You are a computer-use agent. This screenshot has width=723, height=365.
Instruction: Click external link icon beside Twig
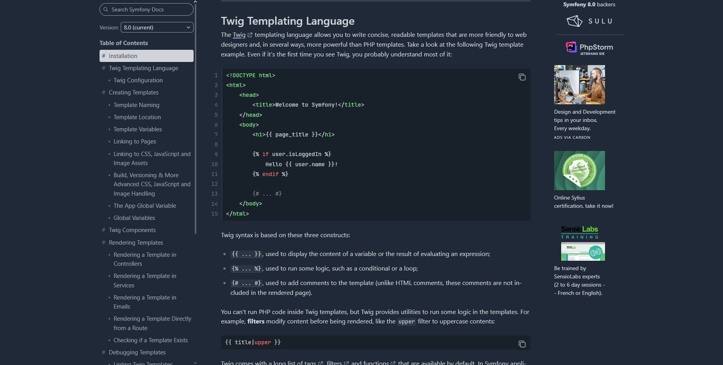pyautogui.click(x=250, y=35)
